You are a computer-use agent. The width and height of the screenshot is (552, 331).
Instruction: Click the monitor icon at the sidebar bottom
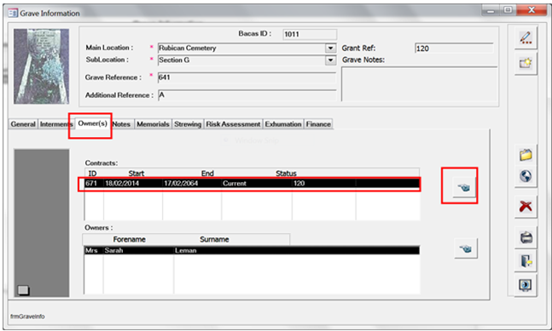(526, 285)
